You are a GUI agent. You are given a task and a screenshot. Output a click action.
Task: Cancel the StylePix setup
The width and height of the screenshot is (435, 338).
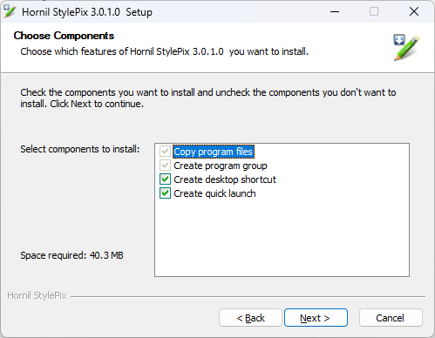coord(391,318)
